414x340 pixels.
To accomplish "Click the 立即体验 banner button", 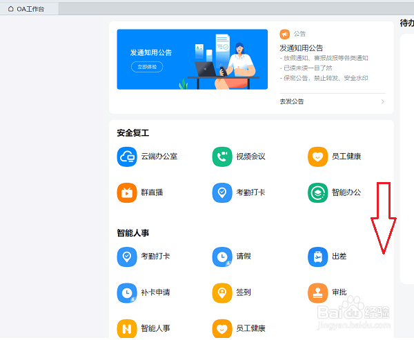I will pos(147,67).
